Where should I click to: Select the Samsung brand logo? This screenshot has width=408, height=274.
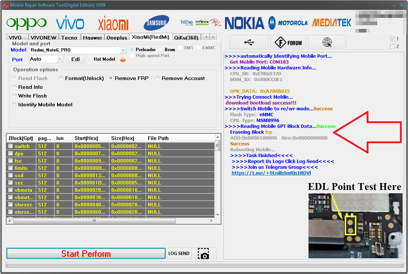point(156,23)
